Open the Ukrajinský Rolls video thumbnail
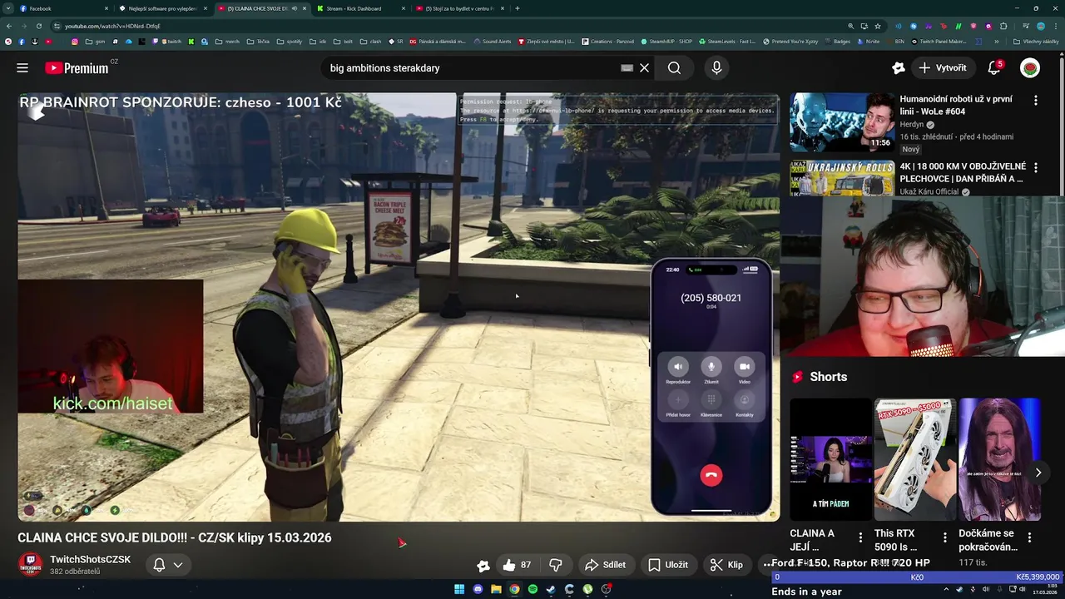Image resolution: width=1065 pixels, height=599 pixels. (842, 178)
